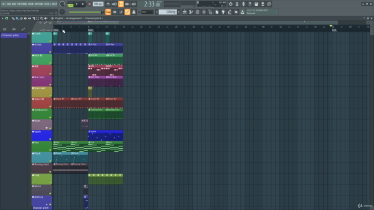Open the mixer window icon
374x210 pixels.
click(204, 12)
